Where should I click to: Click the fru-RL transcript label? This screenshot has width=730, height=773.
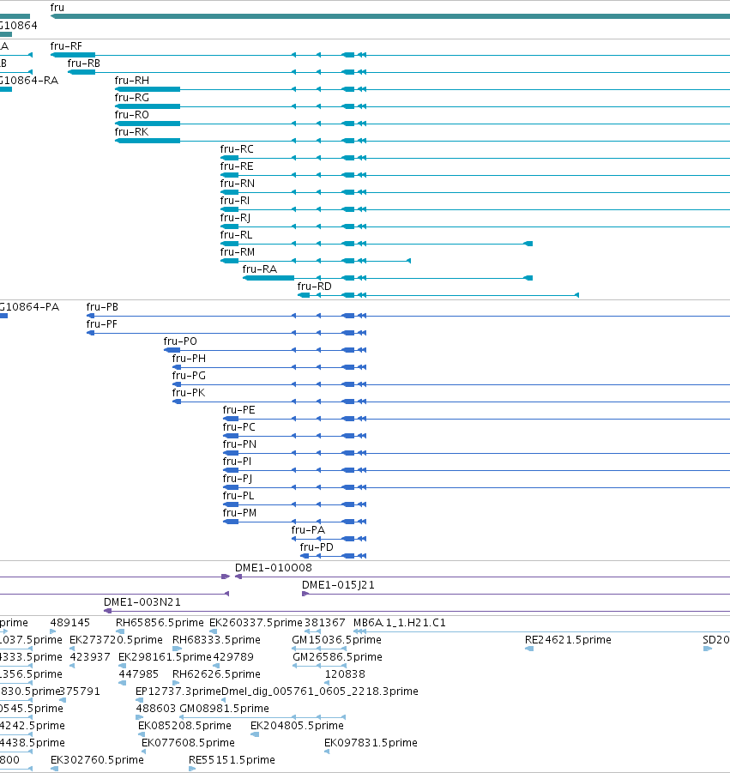236,235
